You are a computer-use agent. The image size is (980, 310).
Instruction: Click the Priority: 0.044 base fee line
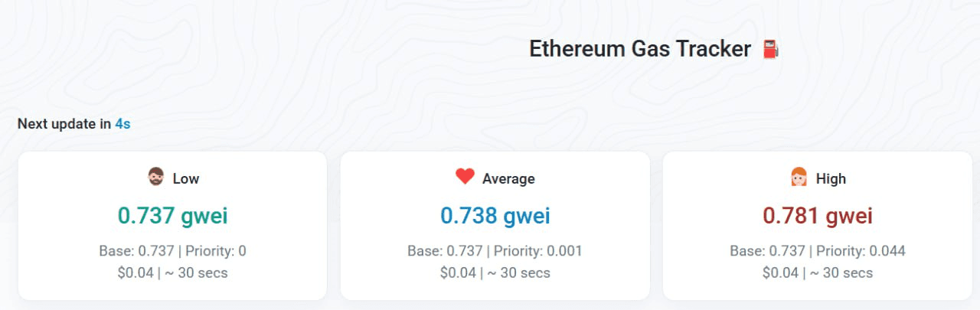click(818, 251)
